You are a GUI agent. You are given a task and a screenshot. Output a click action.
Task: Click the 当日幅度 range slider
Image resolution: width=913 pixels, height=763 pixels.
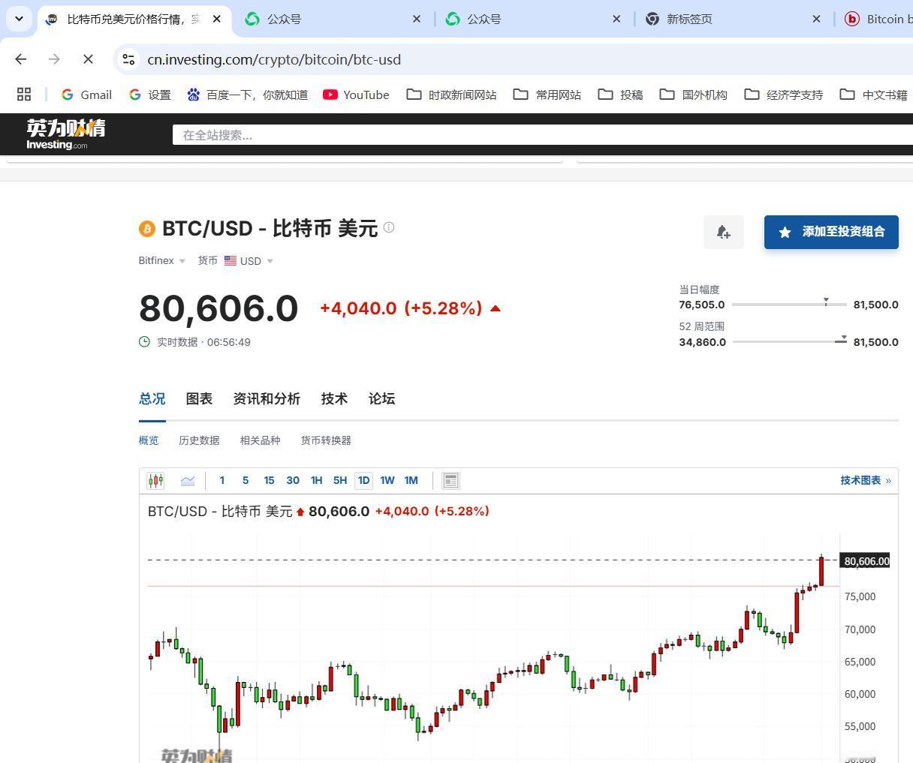(789, 304)
